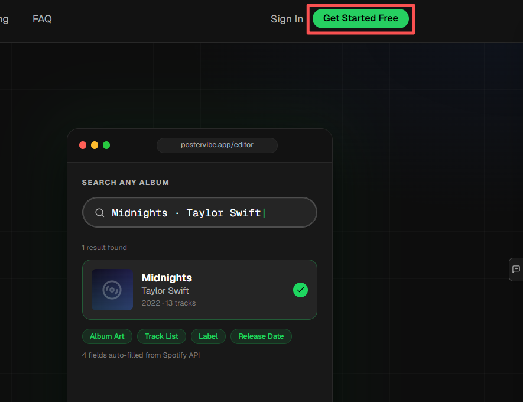This screenshot has width=523, height=402.
Task: Select the Midnights album art thumbnail
Action: (112, 290)
